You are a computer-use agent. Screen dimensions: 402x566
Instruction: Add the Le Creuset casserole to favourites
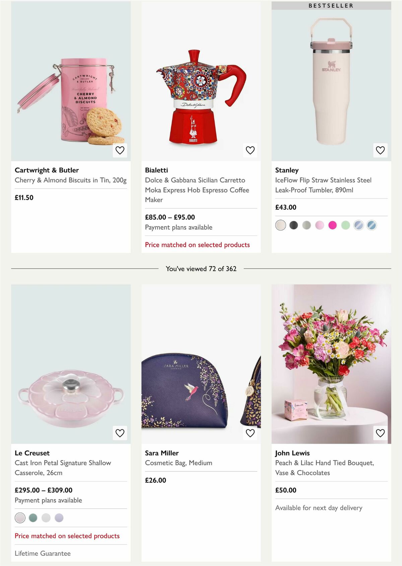[120, 433]
